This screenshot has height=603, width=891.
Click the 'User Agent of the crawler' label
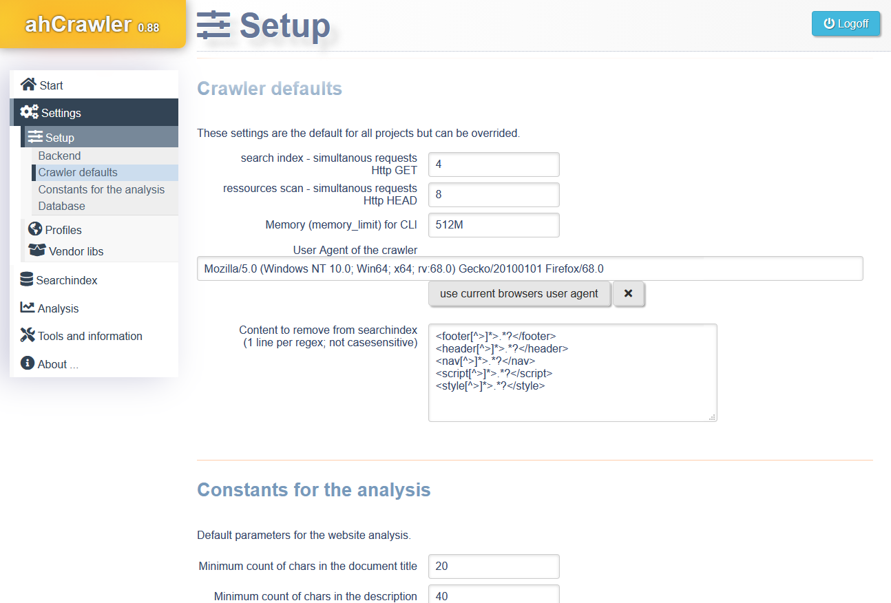click(355, 250)
